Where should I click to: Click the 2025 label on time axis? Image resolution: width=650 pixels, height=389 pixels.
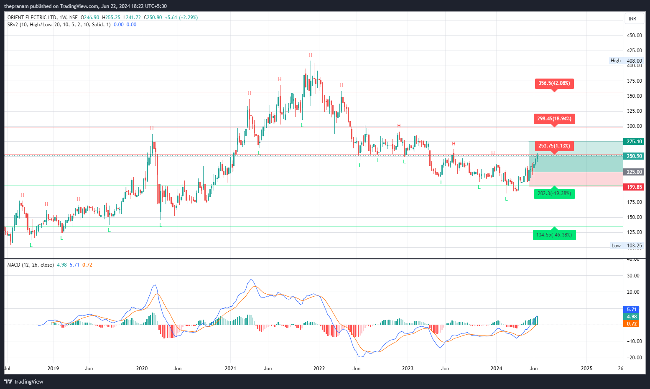pos(587,369)
